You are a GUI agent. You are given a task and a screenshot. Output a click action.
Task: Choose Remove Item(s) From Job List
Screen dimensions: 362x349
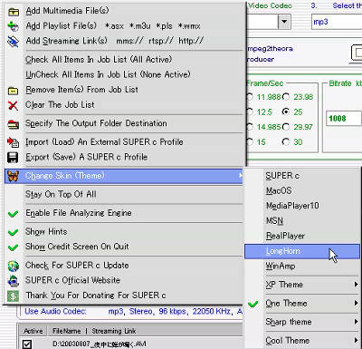pyautogui.click(x=124, y=90)
